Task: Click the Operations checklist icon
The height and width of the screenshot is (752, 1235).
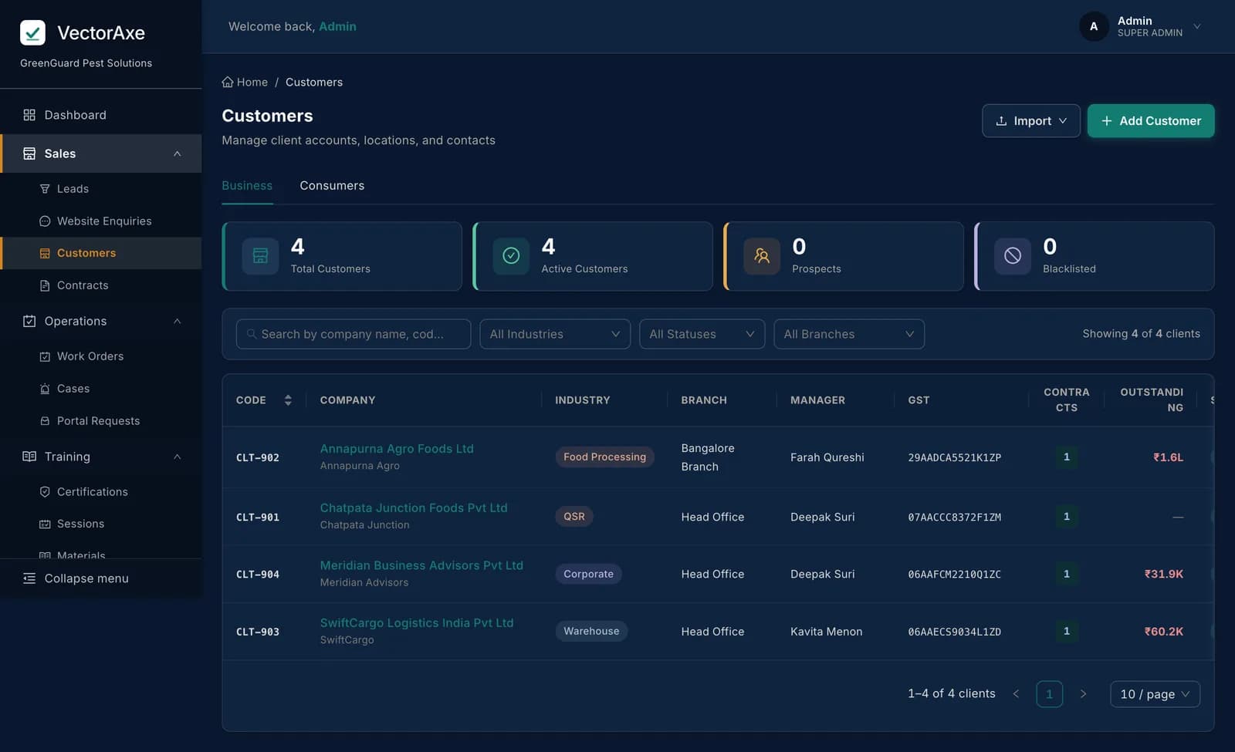Action: pyautogui.click(x=29, y=321)
